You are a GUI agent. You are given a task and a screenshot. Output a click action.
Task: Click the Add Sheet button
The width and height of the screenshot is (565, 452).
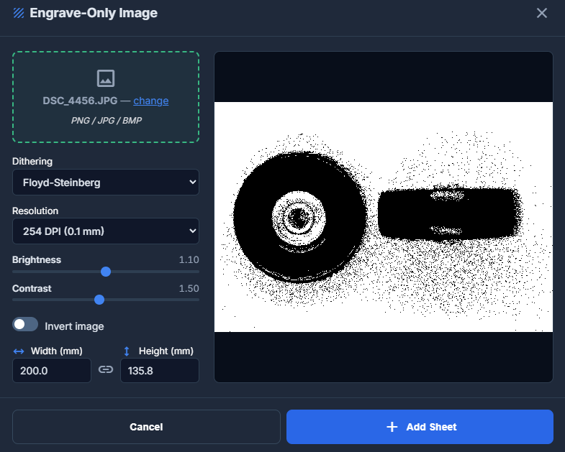pyautogui.click(x=420, y=427)
